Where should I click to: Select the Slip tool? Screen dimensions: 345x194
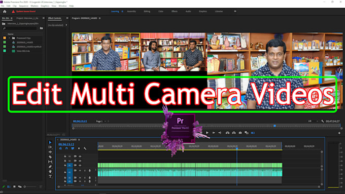click(x=50, y=162)
